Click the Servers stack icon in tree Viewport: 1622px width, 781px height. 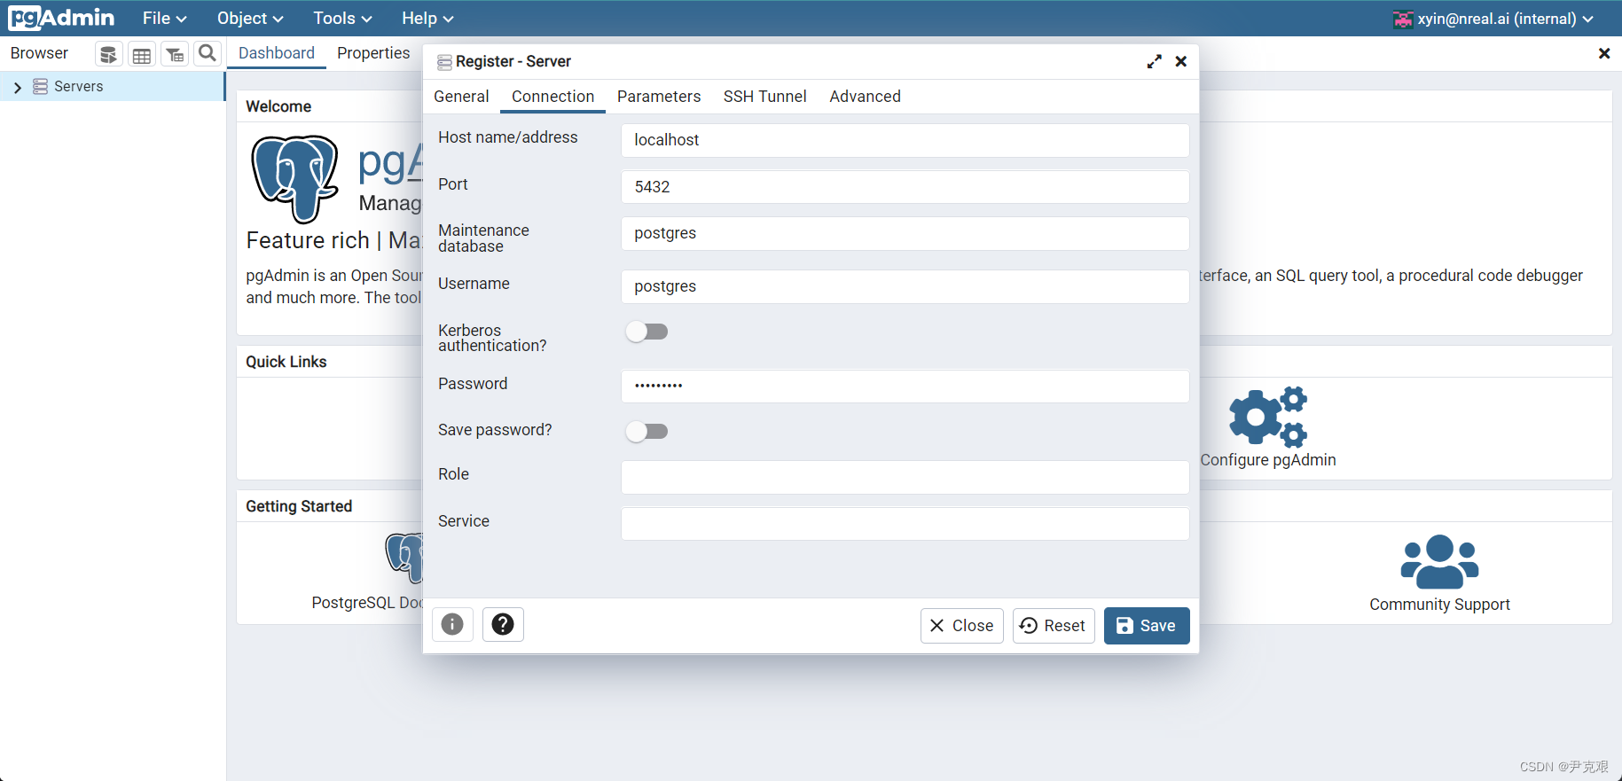pos(40,86)
